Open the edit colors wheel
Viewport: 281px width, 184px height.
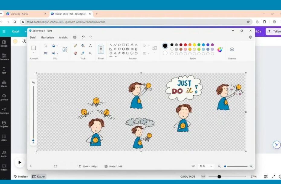(220, 50)
